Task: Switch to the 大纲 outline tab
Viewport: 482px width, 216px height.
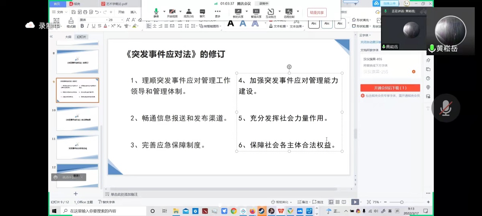Action: coord(68,37)
